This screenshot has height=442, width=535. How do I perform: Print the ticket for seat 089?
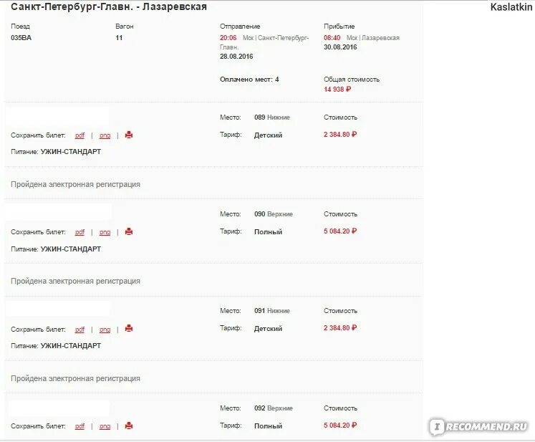pos(129,135)
